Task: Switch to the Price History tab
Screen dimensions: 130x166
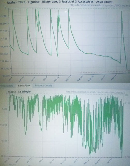Action: pos(6,86)
